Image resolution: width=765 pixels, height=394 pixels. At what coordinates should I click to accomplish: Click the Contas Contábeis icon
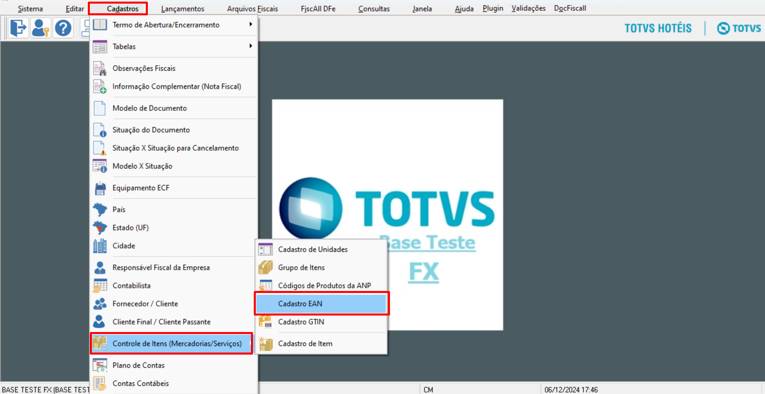tap(100, 384)
